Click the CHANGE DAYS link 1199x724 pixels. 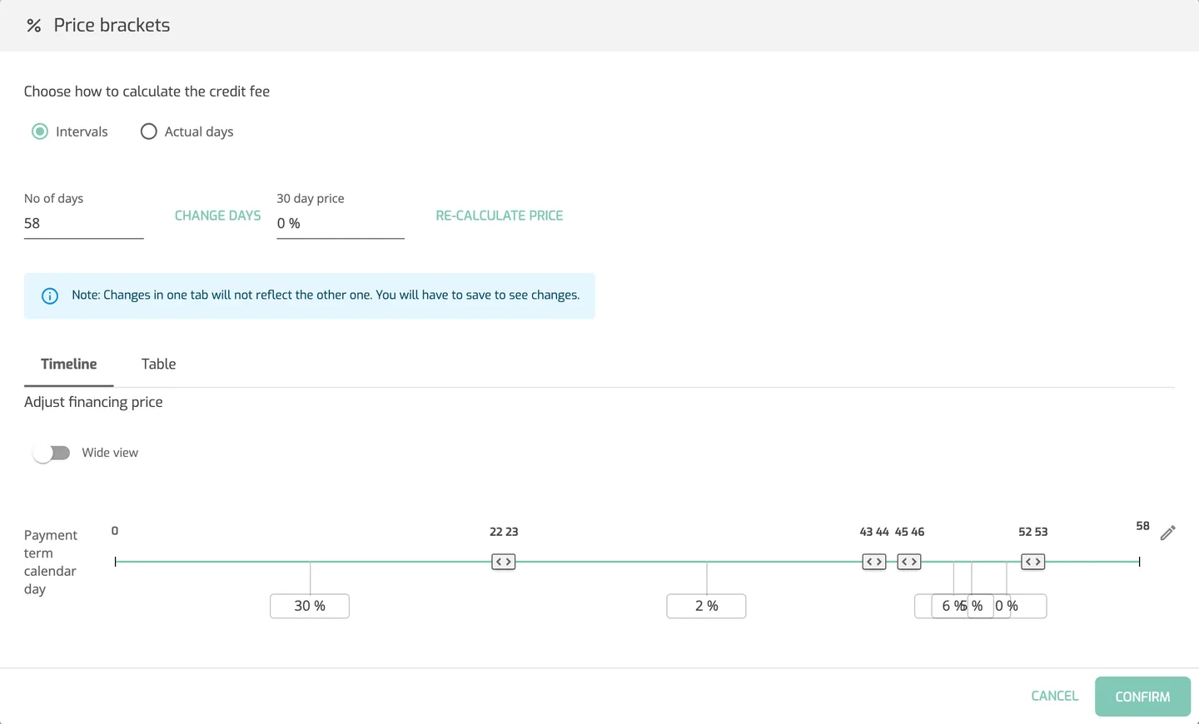tap(217, 216)
